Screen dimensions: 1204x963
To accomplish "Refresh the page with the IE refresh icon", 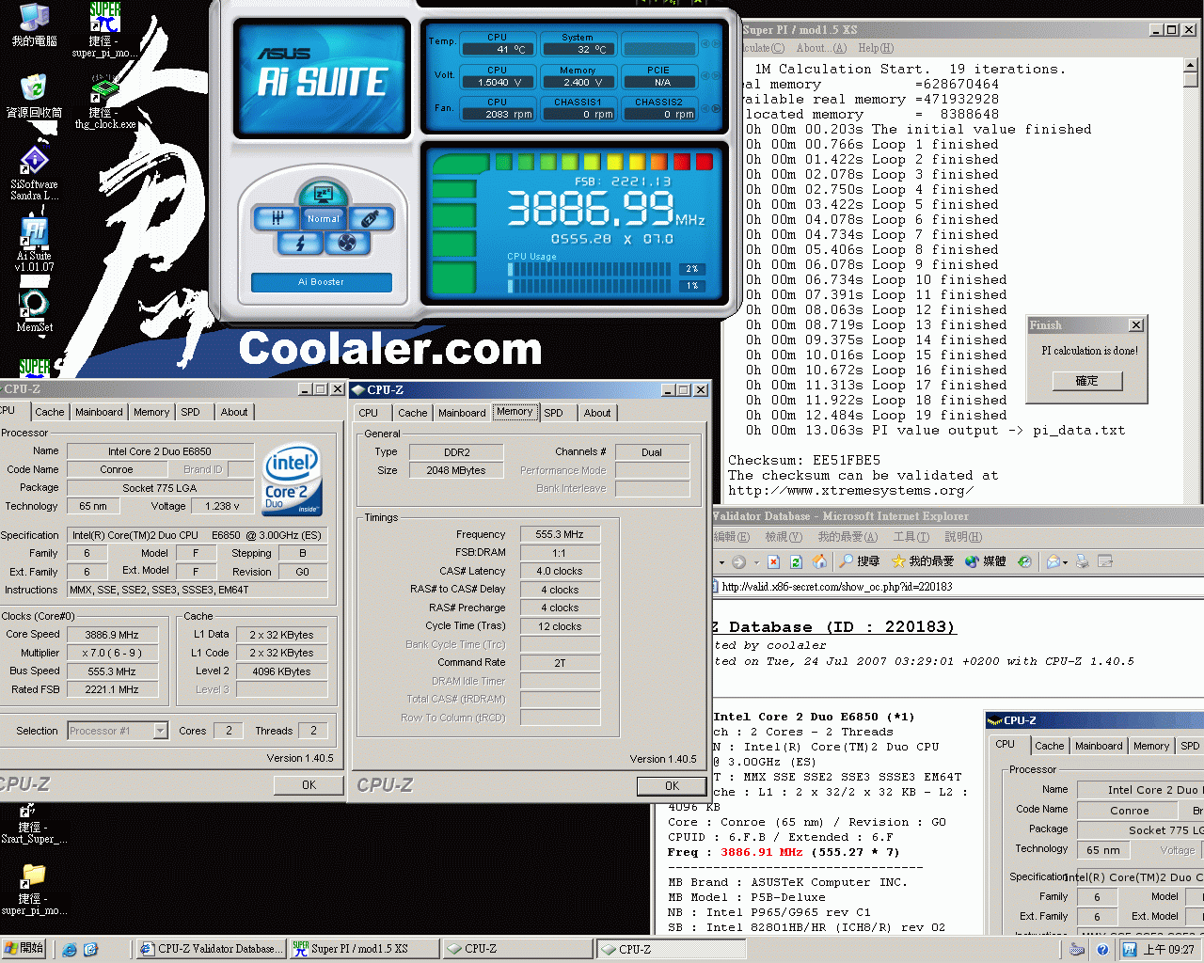I will coord(796,561).
